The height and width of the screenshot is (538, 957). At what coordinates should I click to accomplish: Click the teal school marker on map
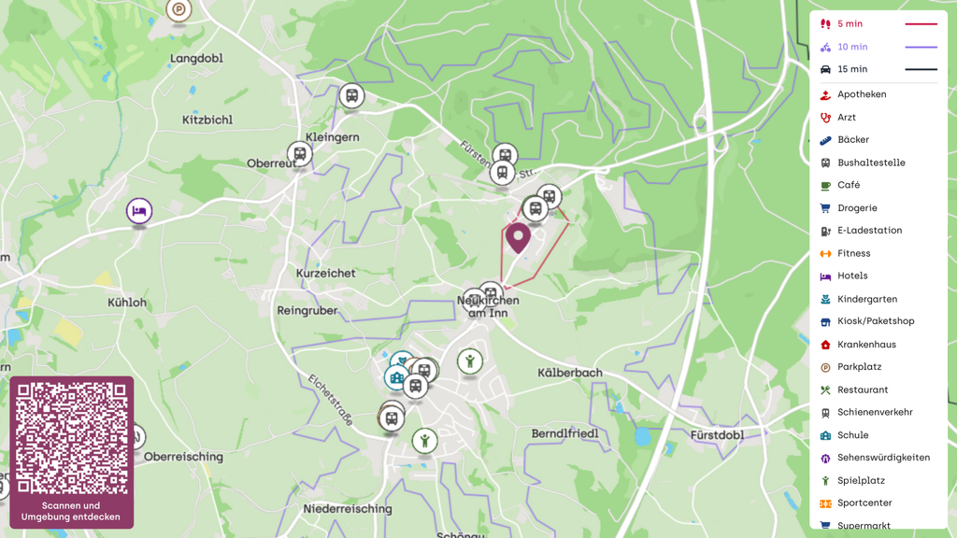tap(396, 377)
